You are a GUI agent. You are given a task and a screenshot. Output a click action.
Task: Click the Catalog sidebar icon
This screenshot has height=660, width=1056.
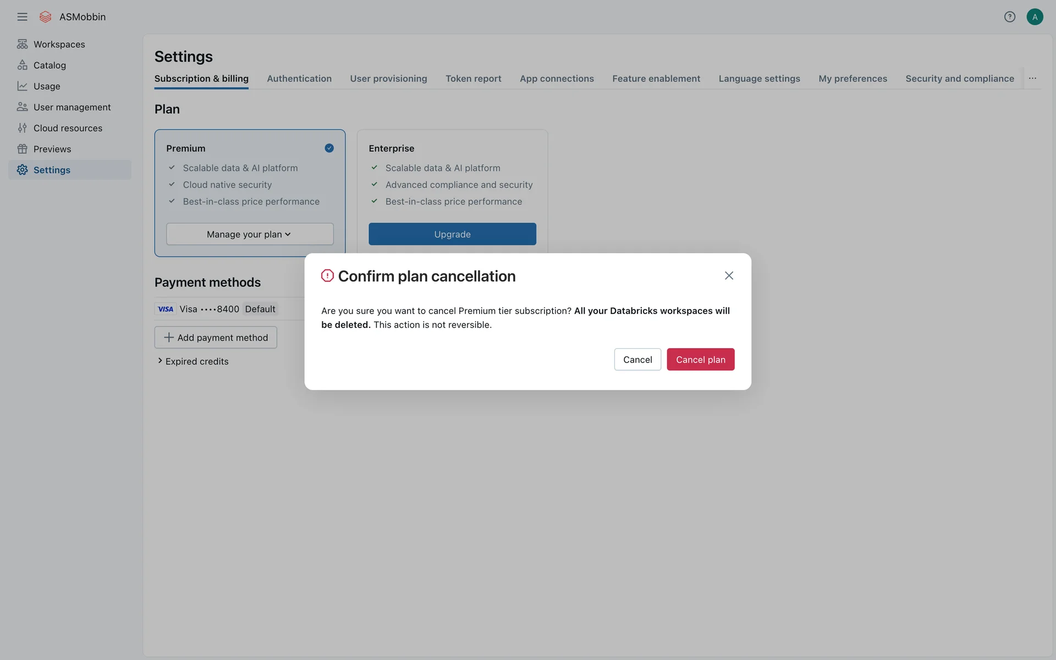(22, 65)
